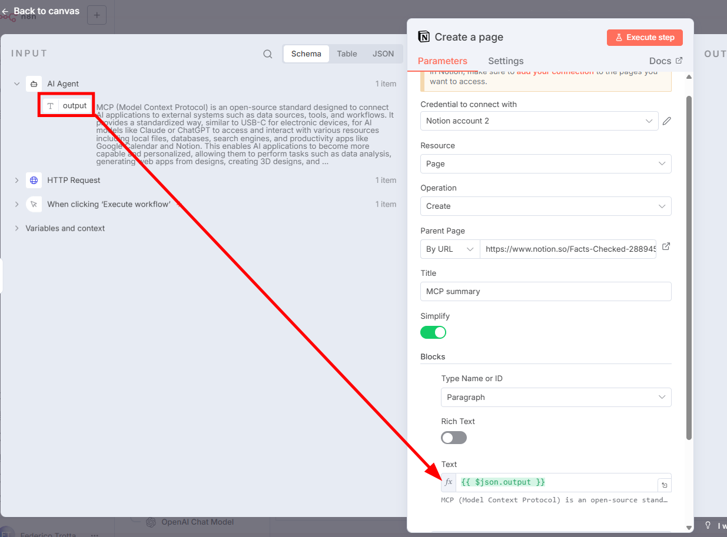
Task: Click the Notion logo icon
Action: [424, 36]
